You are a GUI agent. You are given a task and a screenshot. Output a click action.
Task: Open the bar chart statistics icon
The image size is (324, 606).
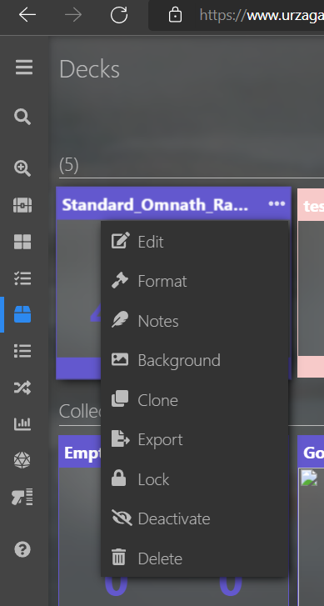pos(22,424)
